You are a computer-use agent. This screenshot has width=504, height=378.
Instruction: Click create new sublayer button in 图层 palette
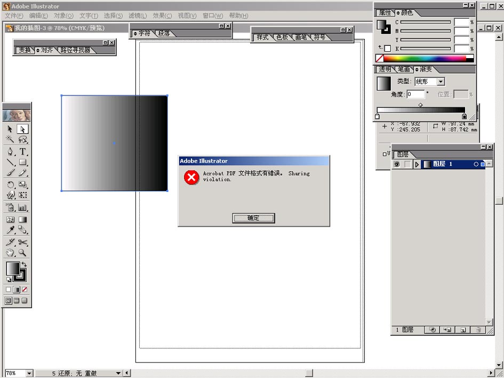click(447, 330)
